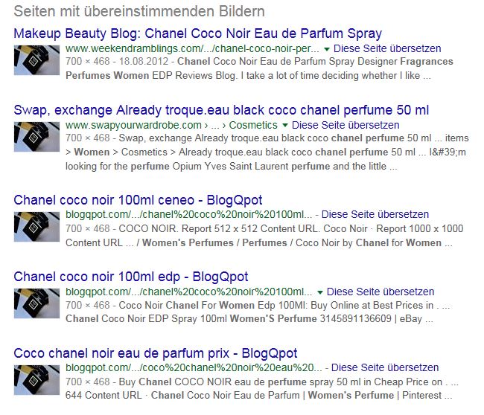Click the thumbnail beside the weekendramblings result
Image resolution: width=484 pixels, height=415 pixels.
click(x=36, y=60)
